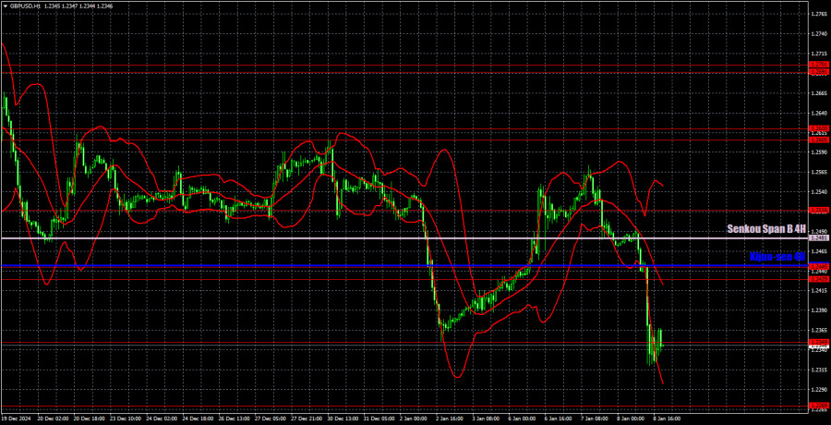The image size is (831, 425).
Task: Click the 20 Dec 18:00 time label
Action: click(x=89, y=419)
